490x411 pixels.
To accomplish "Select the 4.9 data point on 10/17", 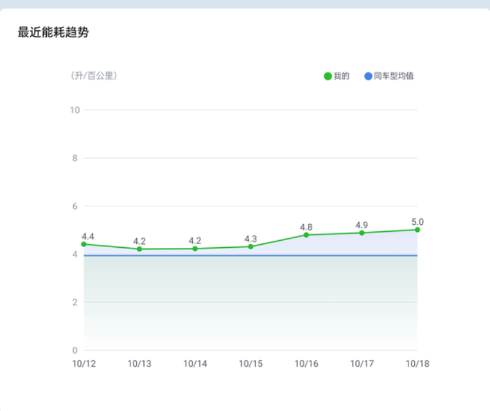I will point(362,232).
